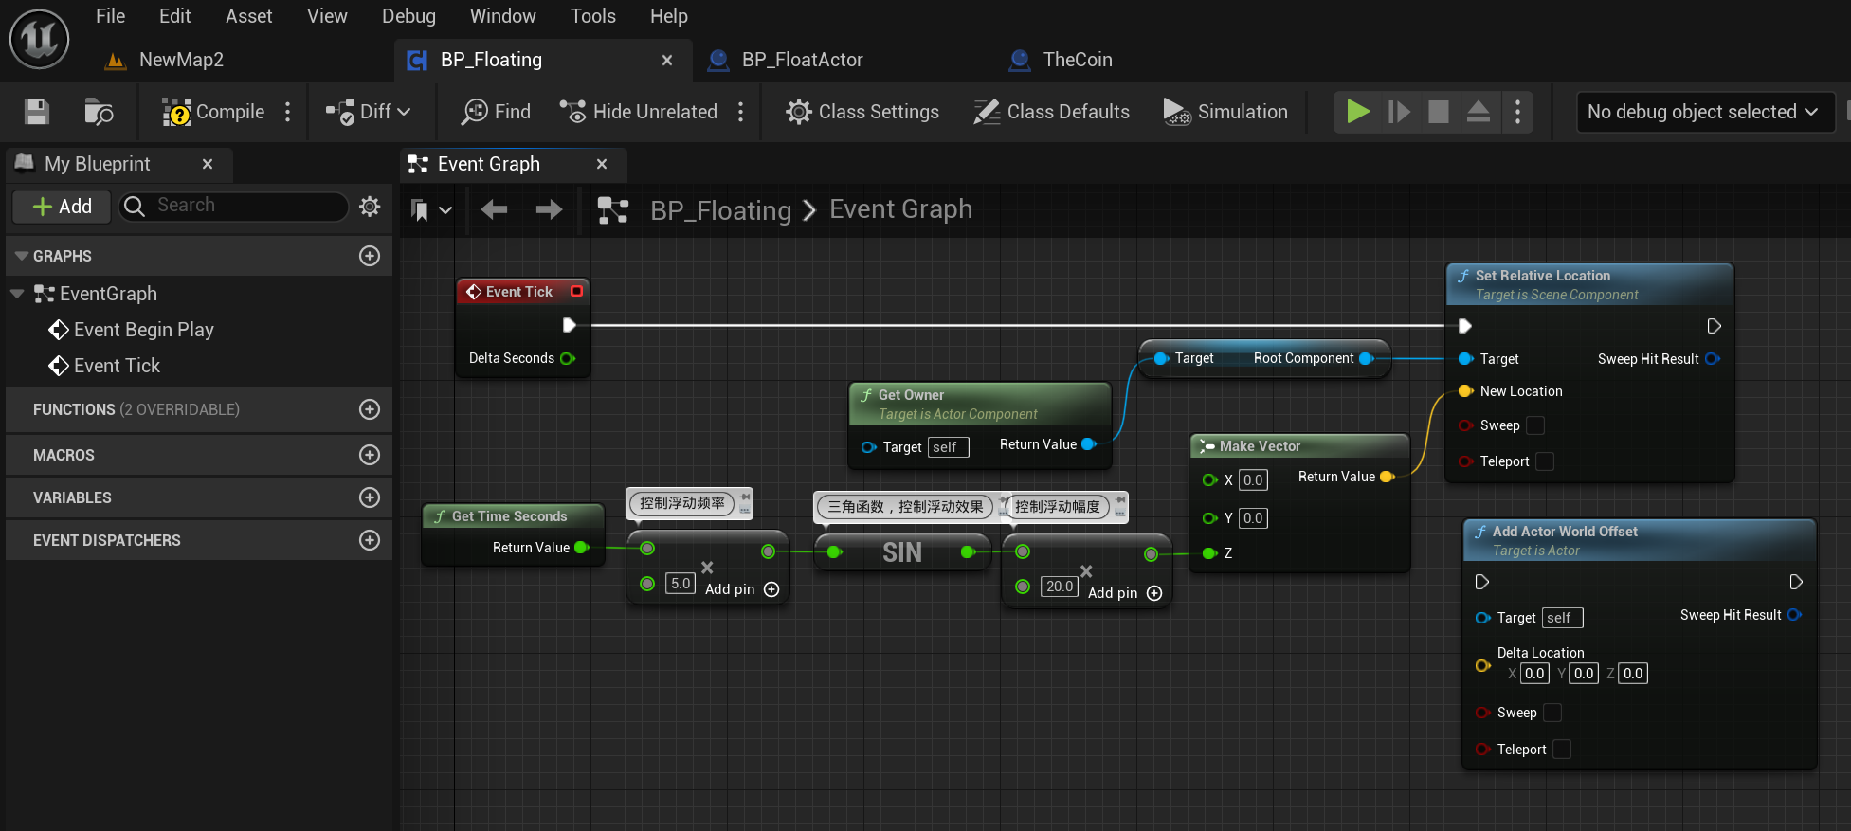
Task: Click Delta Location Z value field
Action: coord(1633,674)
